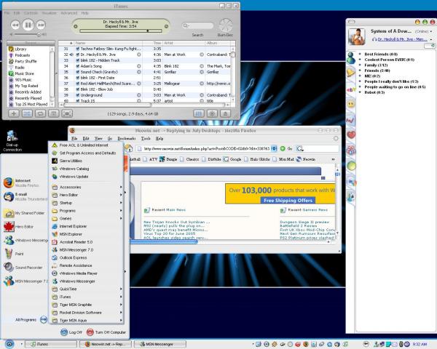This screenshot has height=349, width=437.
Task: Uncheck blink 182 - Hidden Track checkbox
Action: click(78, 60)
